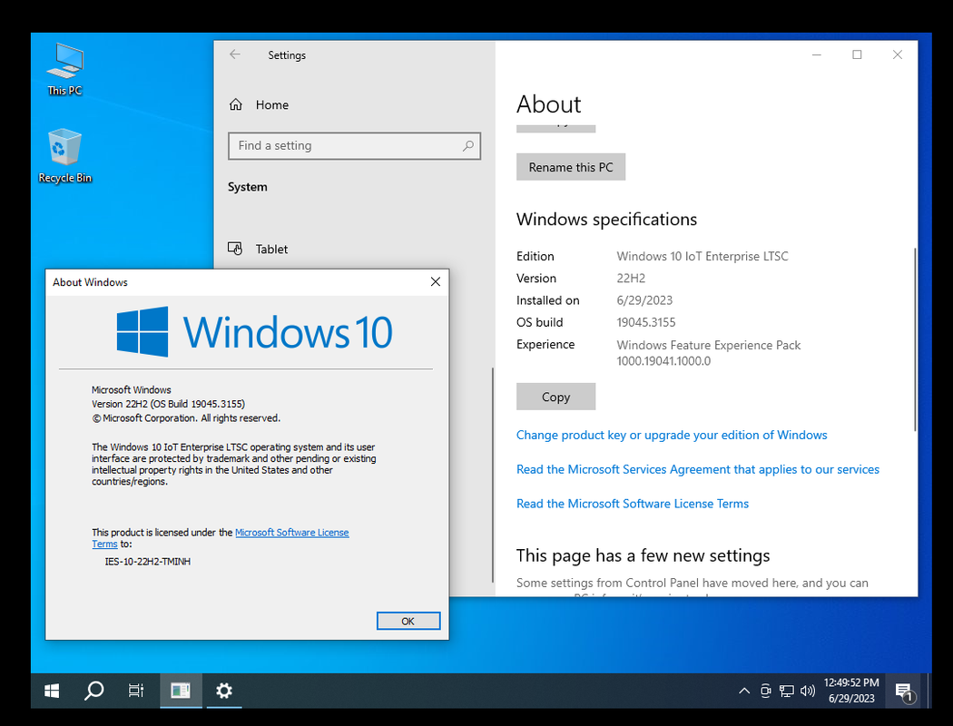Go back with Settings back arrow

[235, 54]
